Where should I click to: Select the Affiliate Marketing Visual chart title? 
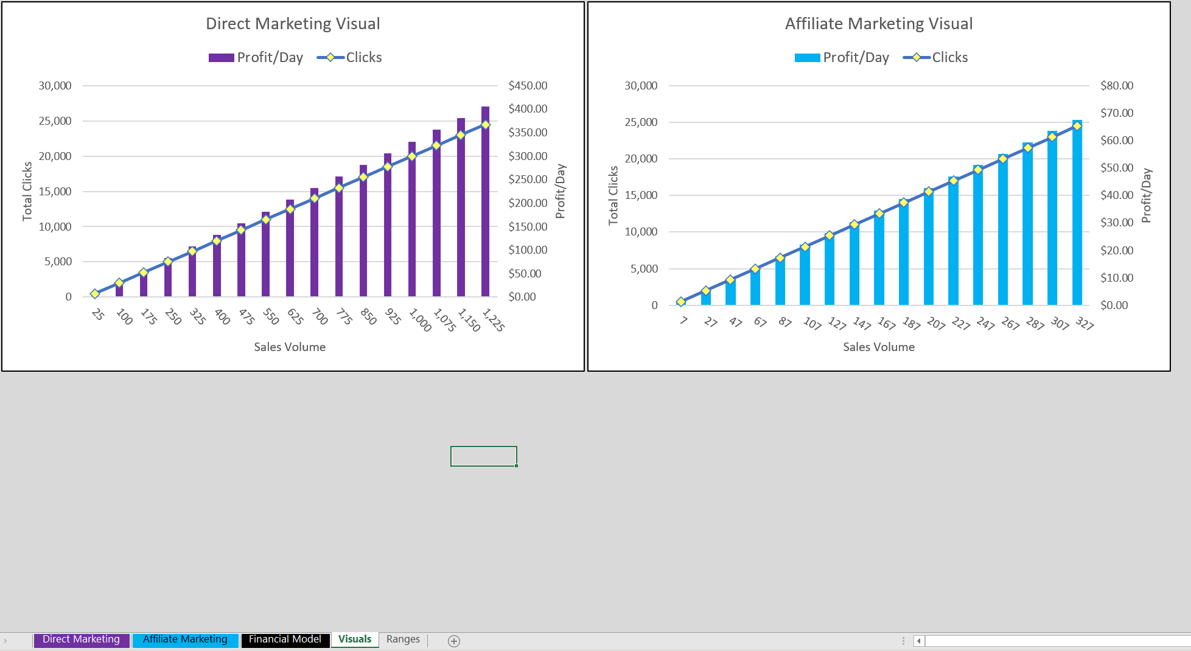coord(878,24)
